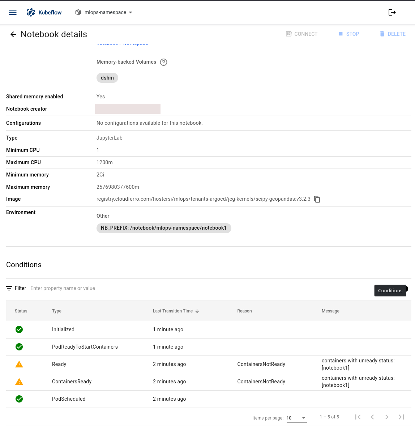The height and width of the screenshot is (430, 415).
Task: Open the Items per page dropdown
Action: pyautogui.click(x=296, y=418)
